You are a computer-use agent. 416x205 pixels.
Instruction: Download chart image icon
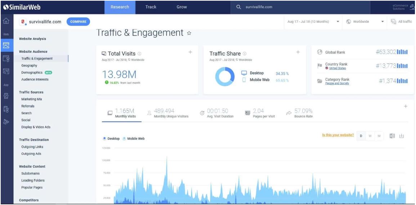coord(402,136)
